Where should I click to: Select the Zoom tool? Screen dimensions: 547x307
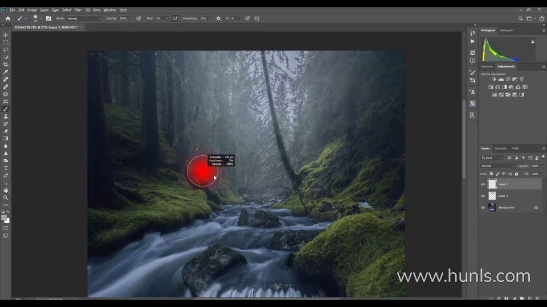coord(6,198)
